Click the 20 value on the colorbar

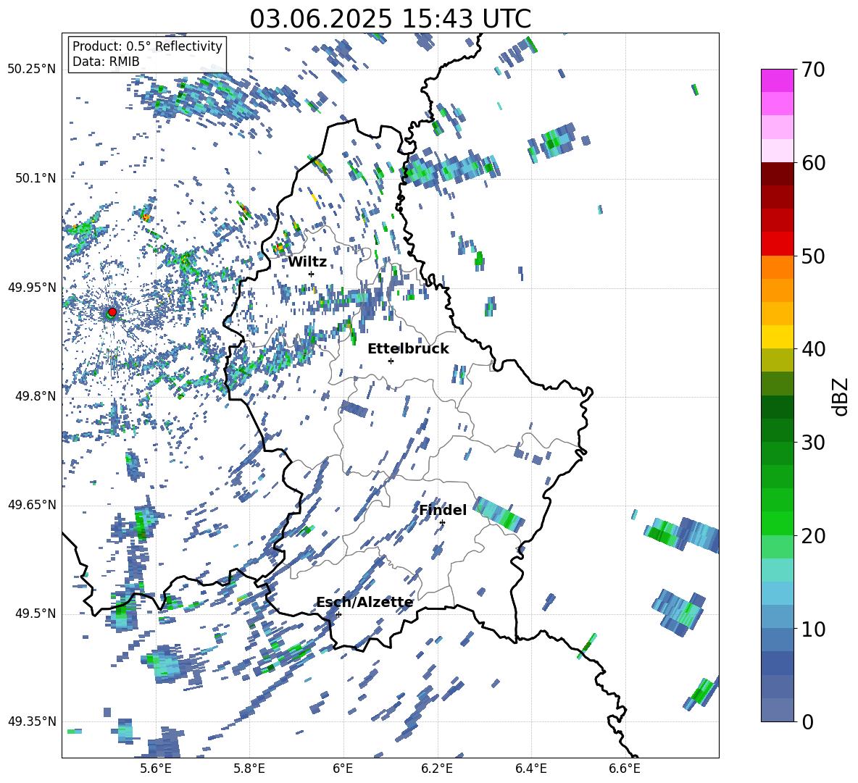pos(813,536)
